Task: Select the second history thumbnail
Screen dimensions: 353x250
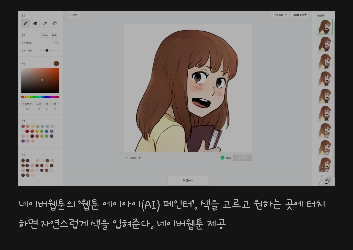Action: (x=325, y=44)
